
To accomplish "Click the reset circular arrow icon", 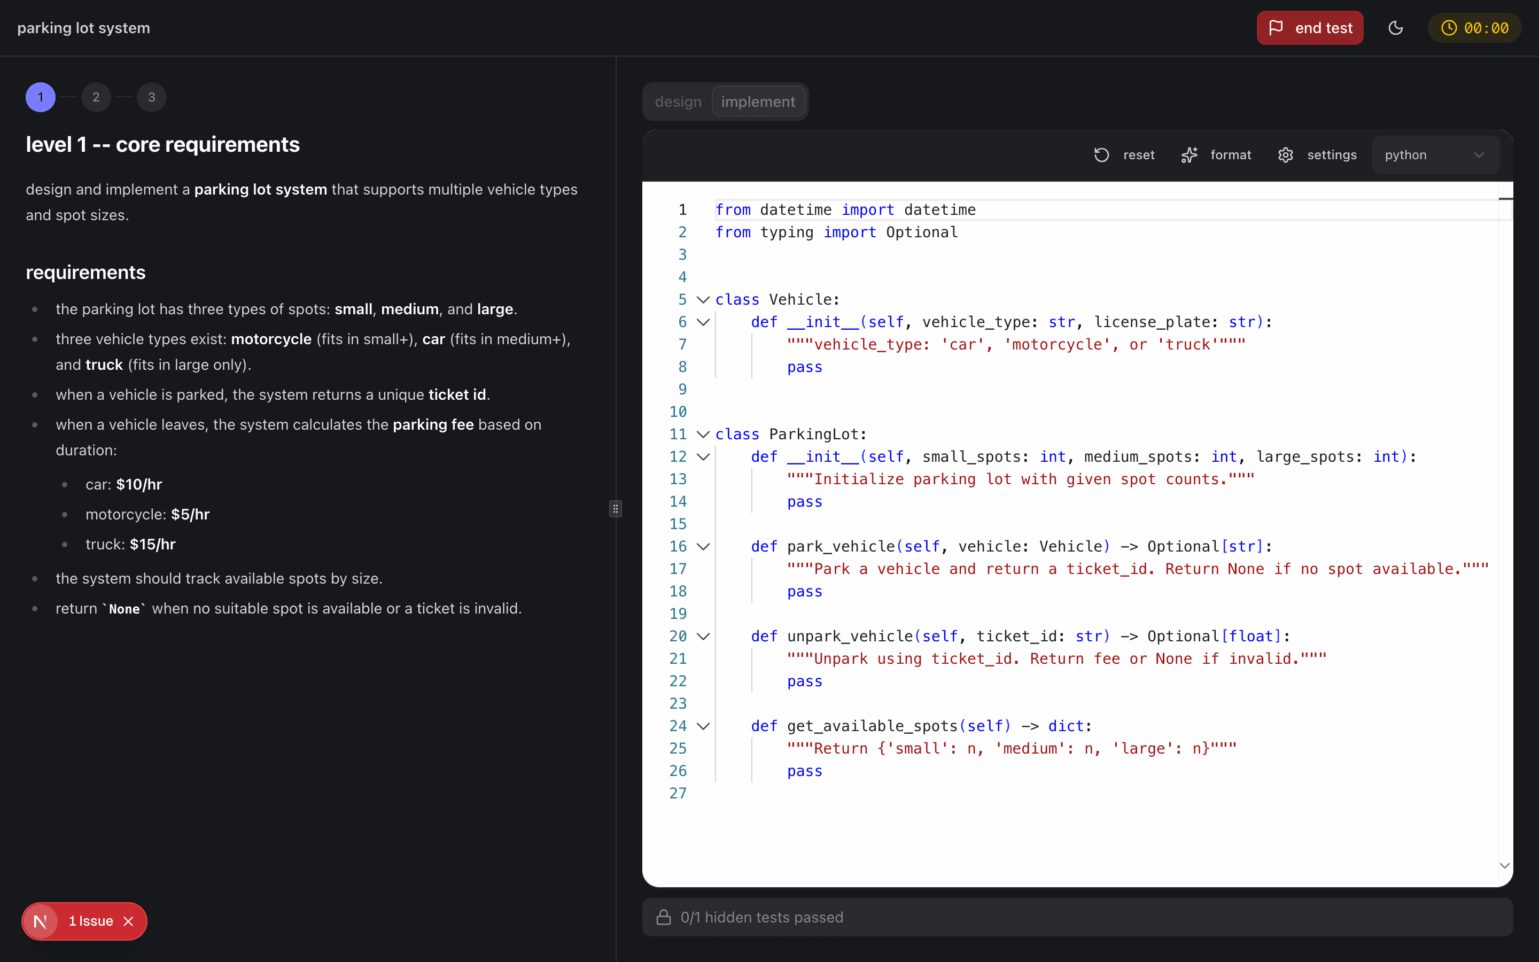I will (x=1101, y=155).
